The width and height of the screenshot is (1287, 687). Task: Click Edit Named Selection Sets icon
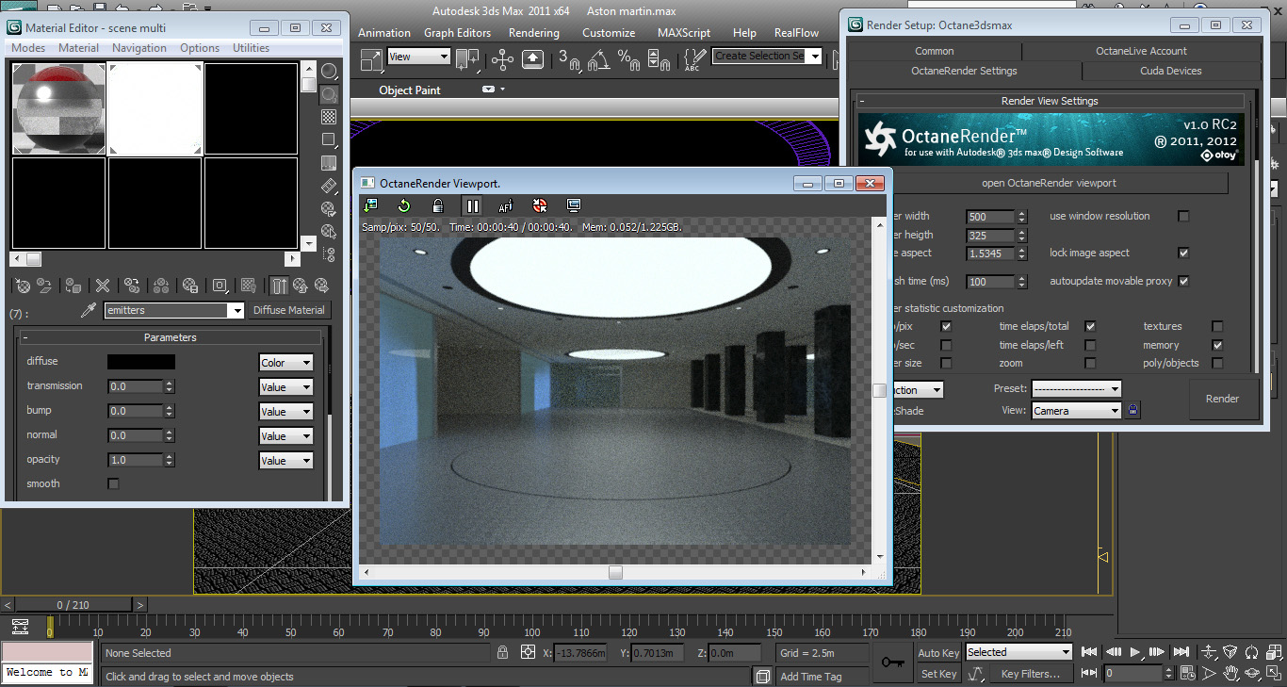click(695, 60)
